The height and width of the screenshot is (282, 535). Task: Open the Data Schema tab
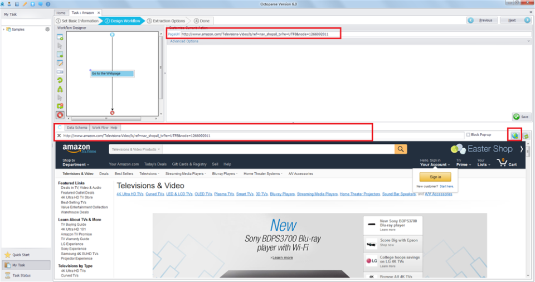pyautogui.click(x=77, y=128)
